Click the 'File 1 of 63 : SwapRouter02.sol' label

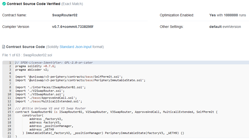point(27,55)
